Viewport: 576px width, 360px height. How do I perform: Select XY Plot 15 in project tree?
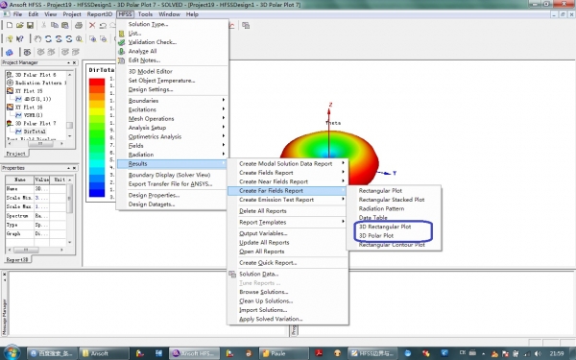(29, 91)
